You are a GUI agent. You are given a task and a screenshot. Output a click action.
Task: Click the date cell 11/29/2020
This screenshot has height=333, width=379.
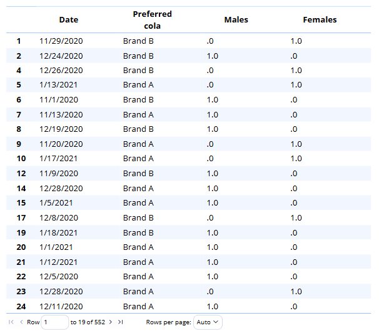pyautogui.click(x=61, y=41)
